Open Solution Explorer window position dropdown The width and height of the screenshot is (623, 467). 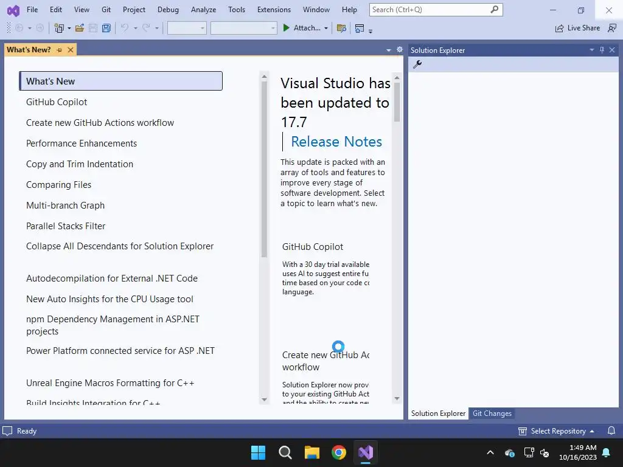coord(591,50)
